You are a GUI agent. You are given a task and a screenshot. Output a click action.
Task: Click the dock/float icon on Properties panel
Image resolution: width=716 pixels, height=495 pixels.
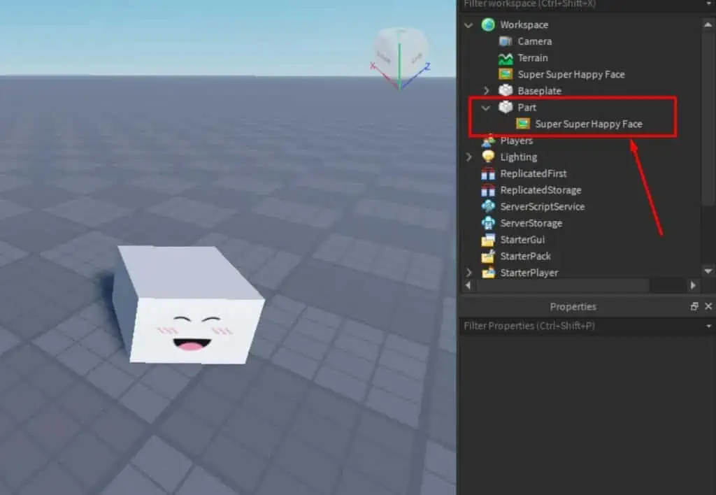click(x=694, y=306)
